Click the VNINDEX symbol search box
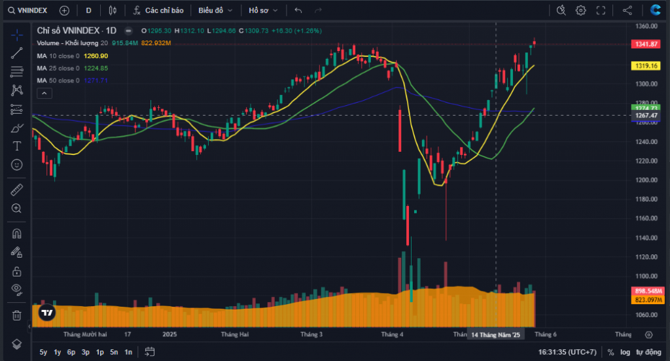Screen dimensions: 670x361 [x=27, y=10]
